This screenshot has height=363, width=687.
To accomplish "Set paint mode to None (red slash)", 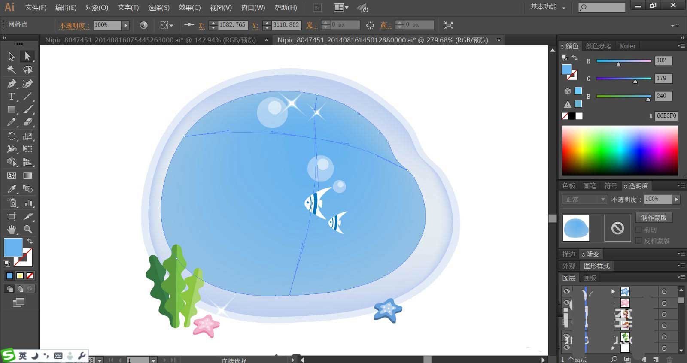I will tap(30, 276).
